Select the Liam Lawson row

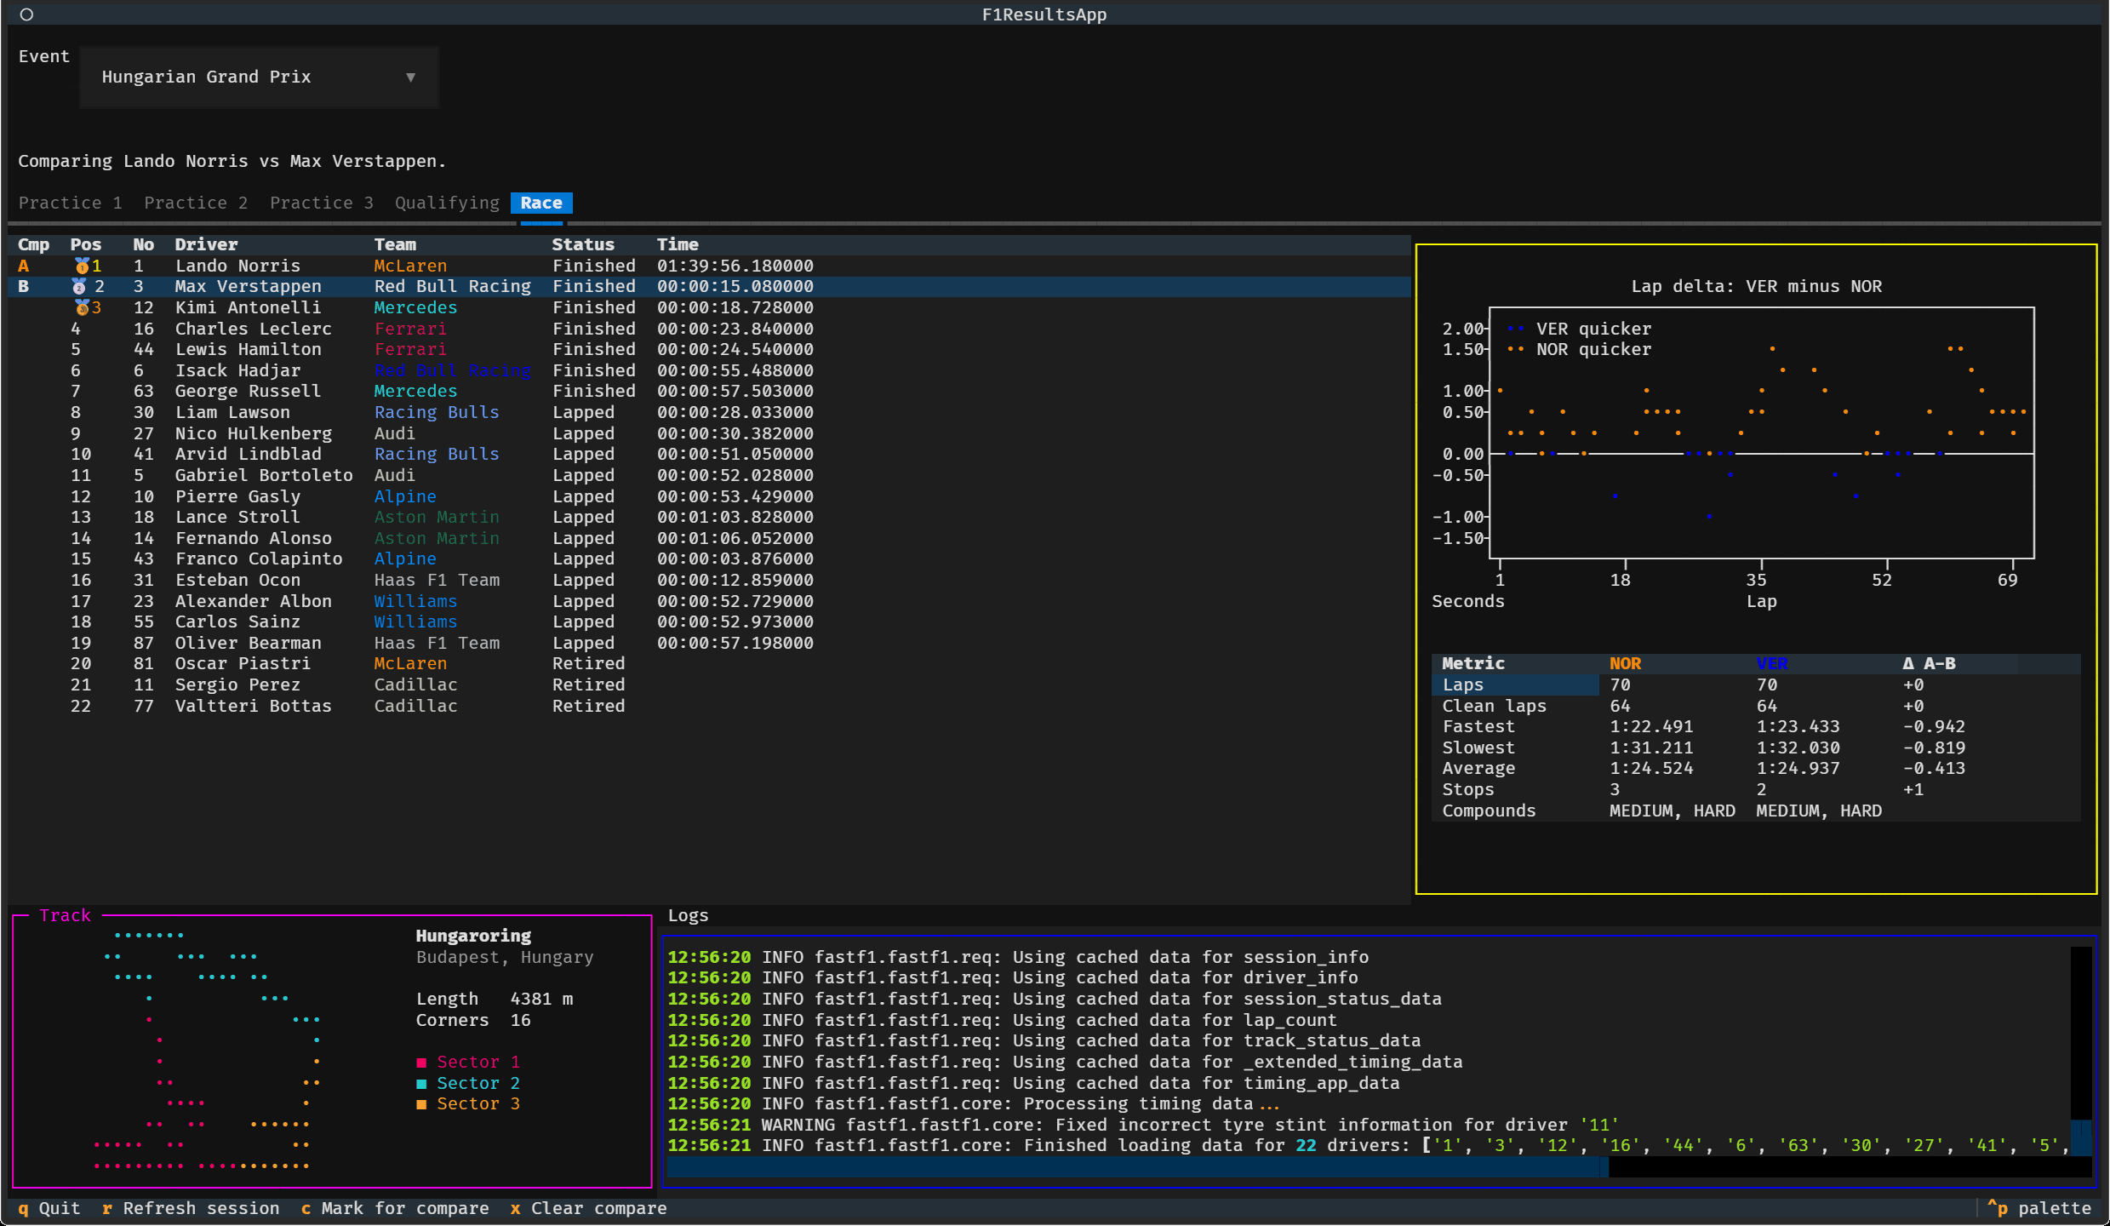[x=709, y=412]
